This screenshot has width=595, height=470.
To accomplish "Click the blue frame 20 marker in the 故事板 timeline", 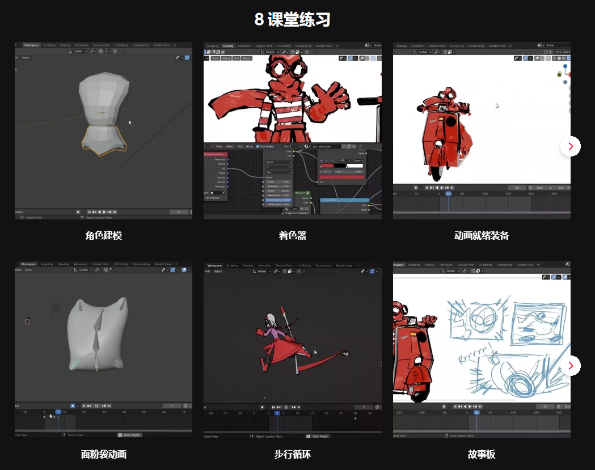I will point(476,412).
